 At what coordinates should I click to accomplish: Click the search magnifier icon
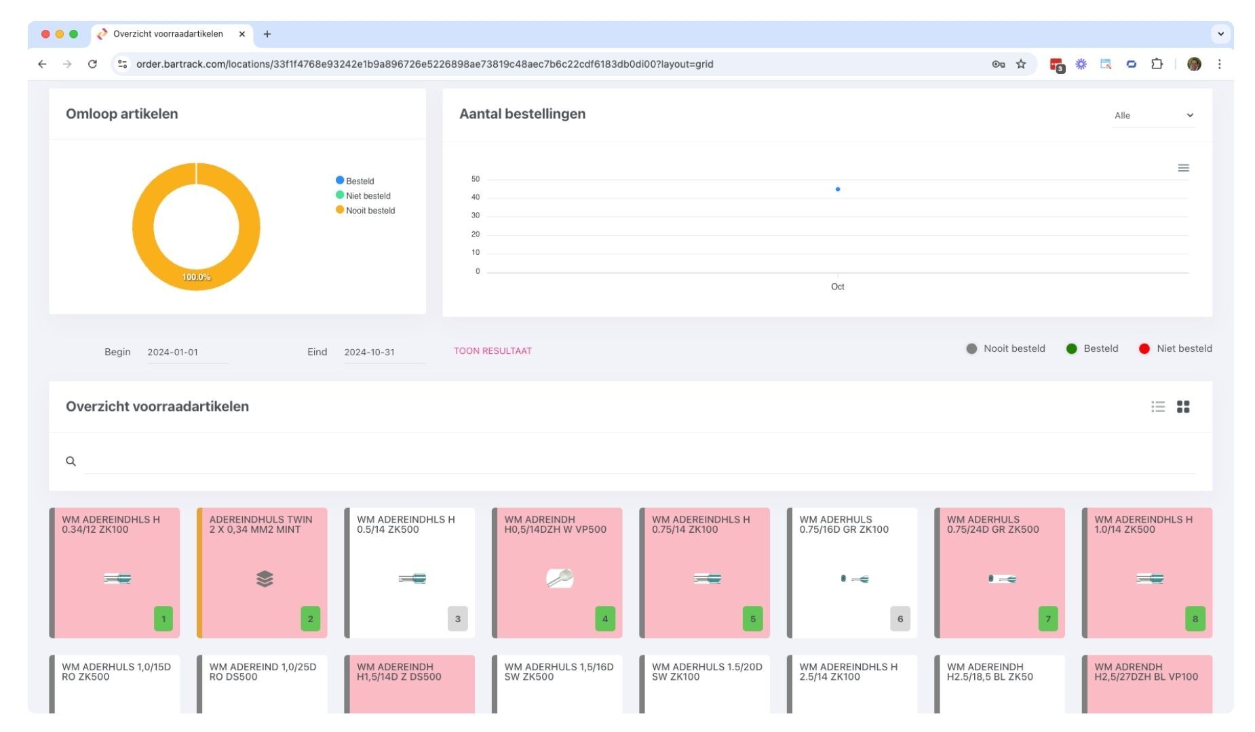coord(71,462)
